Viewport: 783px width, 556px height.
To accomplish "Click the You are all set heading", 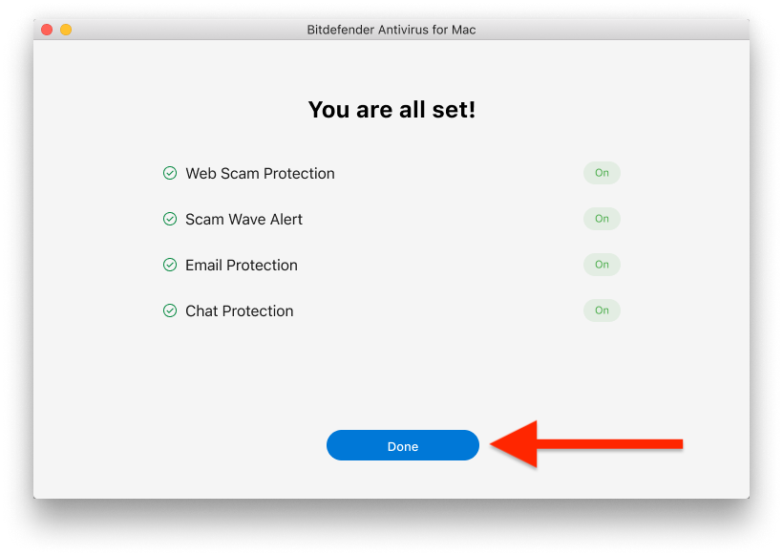I will [x=391, y=109].
